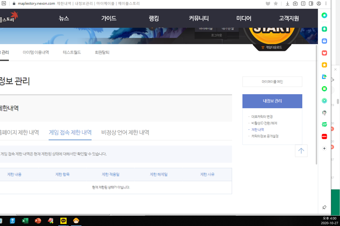Open the blue parrot translator sidebar icon
This screenshot has width=340, height=226.
[324, 77]
